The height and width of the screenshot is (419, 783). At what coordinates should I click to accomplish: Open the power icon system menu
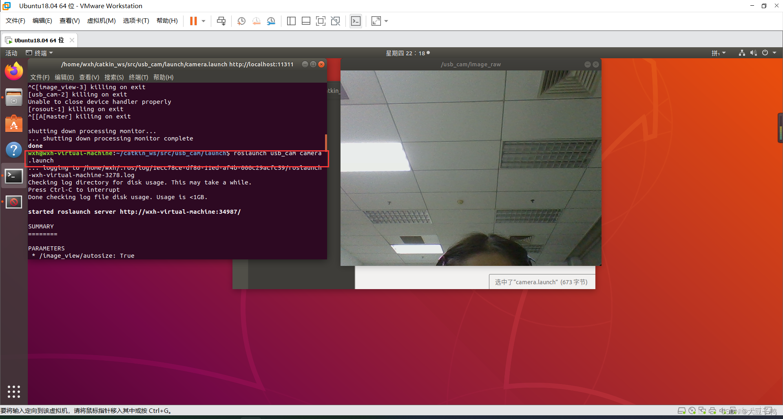tap(765, 53)
